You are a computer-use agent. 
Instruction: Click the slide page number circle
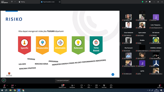[x=113, y=74]
